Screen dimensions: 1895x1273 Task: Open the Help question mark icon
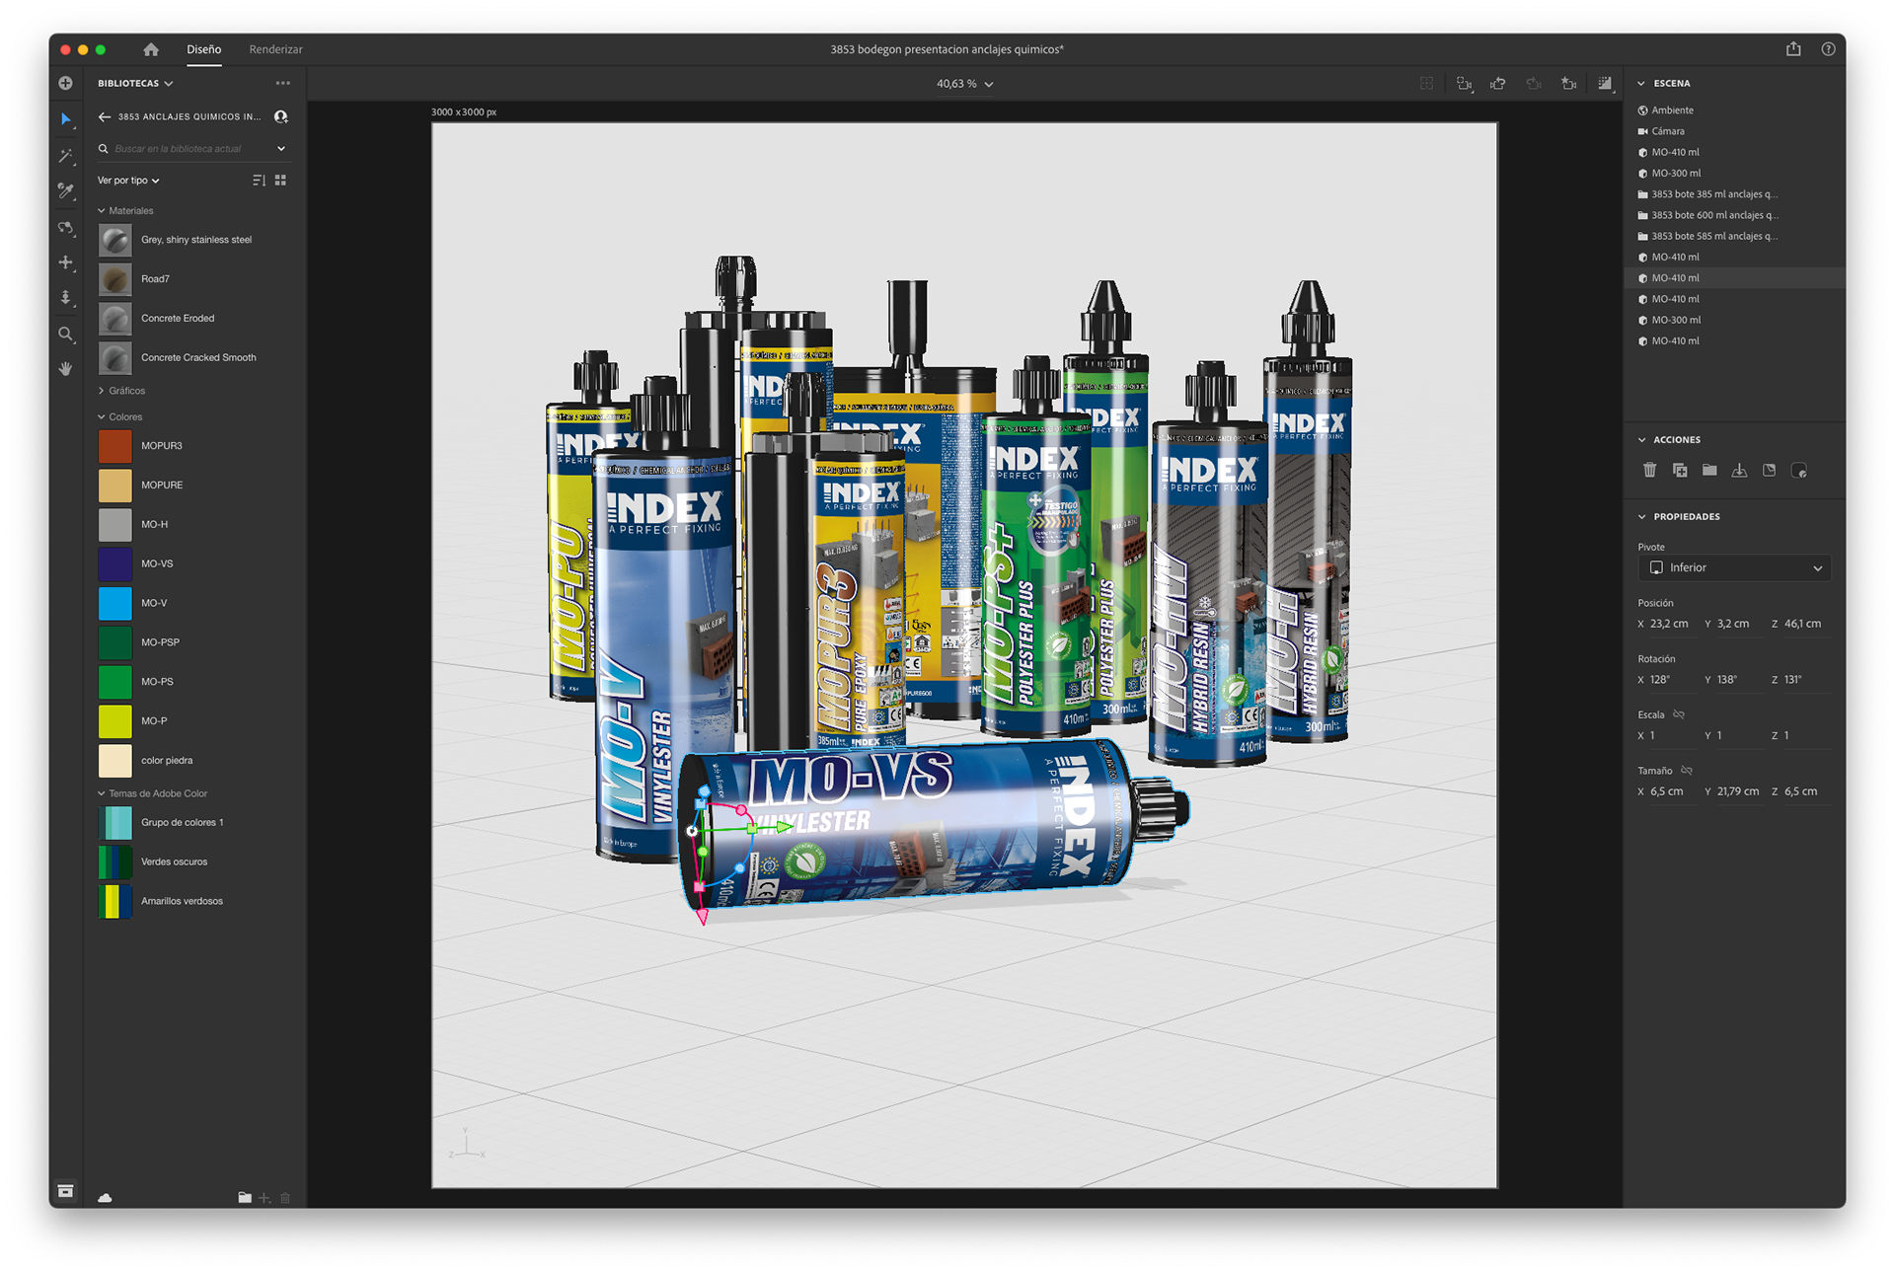point(1828,49)
